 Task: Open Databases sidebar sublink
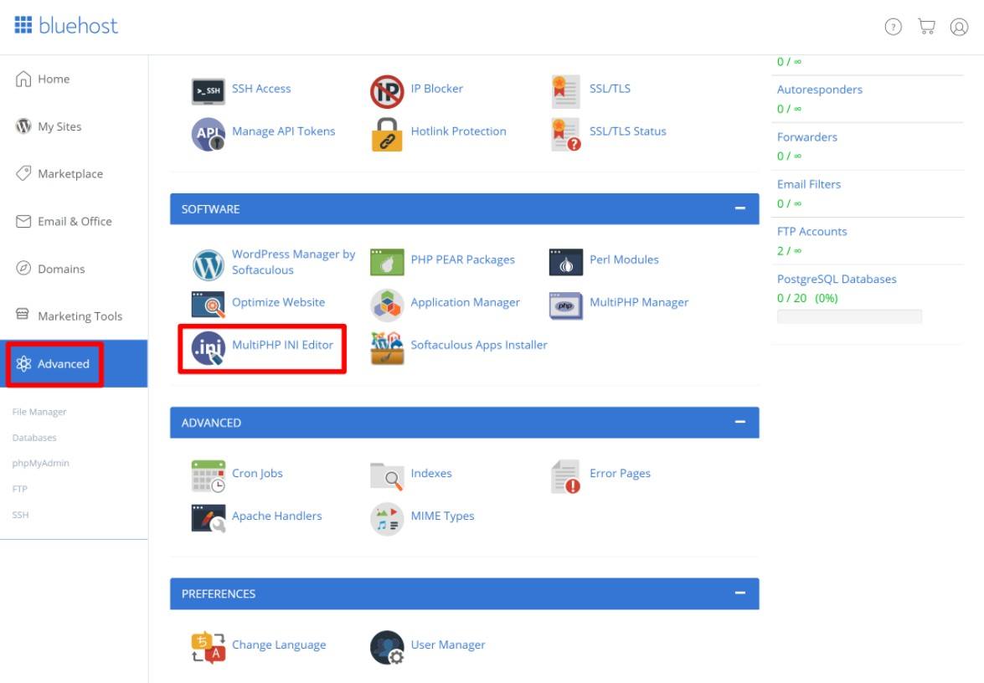click(x=33, y=438)
